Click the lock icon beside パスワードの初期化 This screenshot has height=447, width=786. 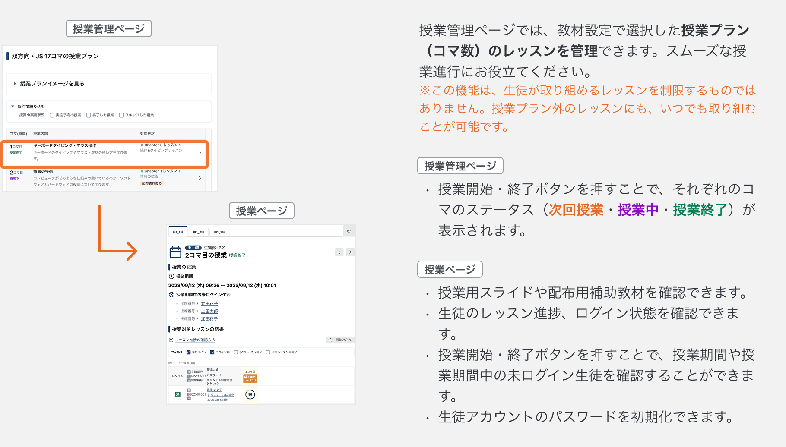pos(209,394)
